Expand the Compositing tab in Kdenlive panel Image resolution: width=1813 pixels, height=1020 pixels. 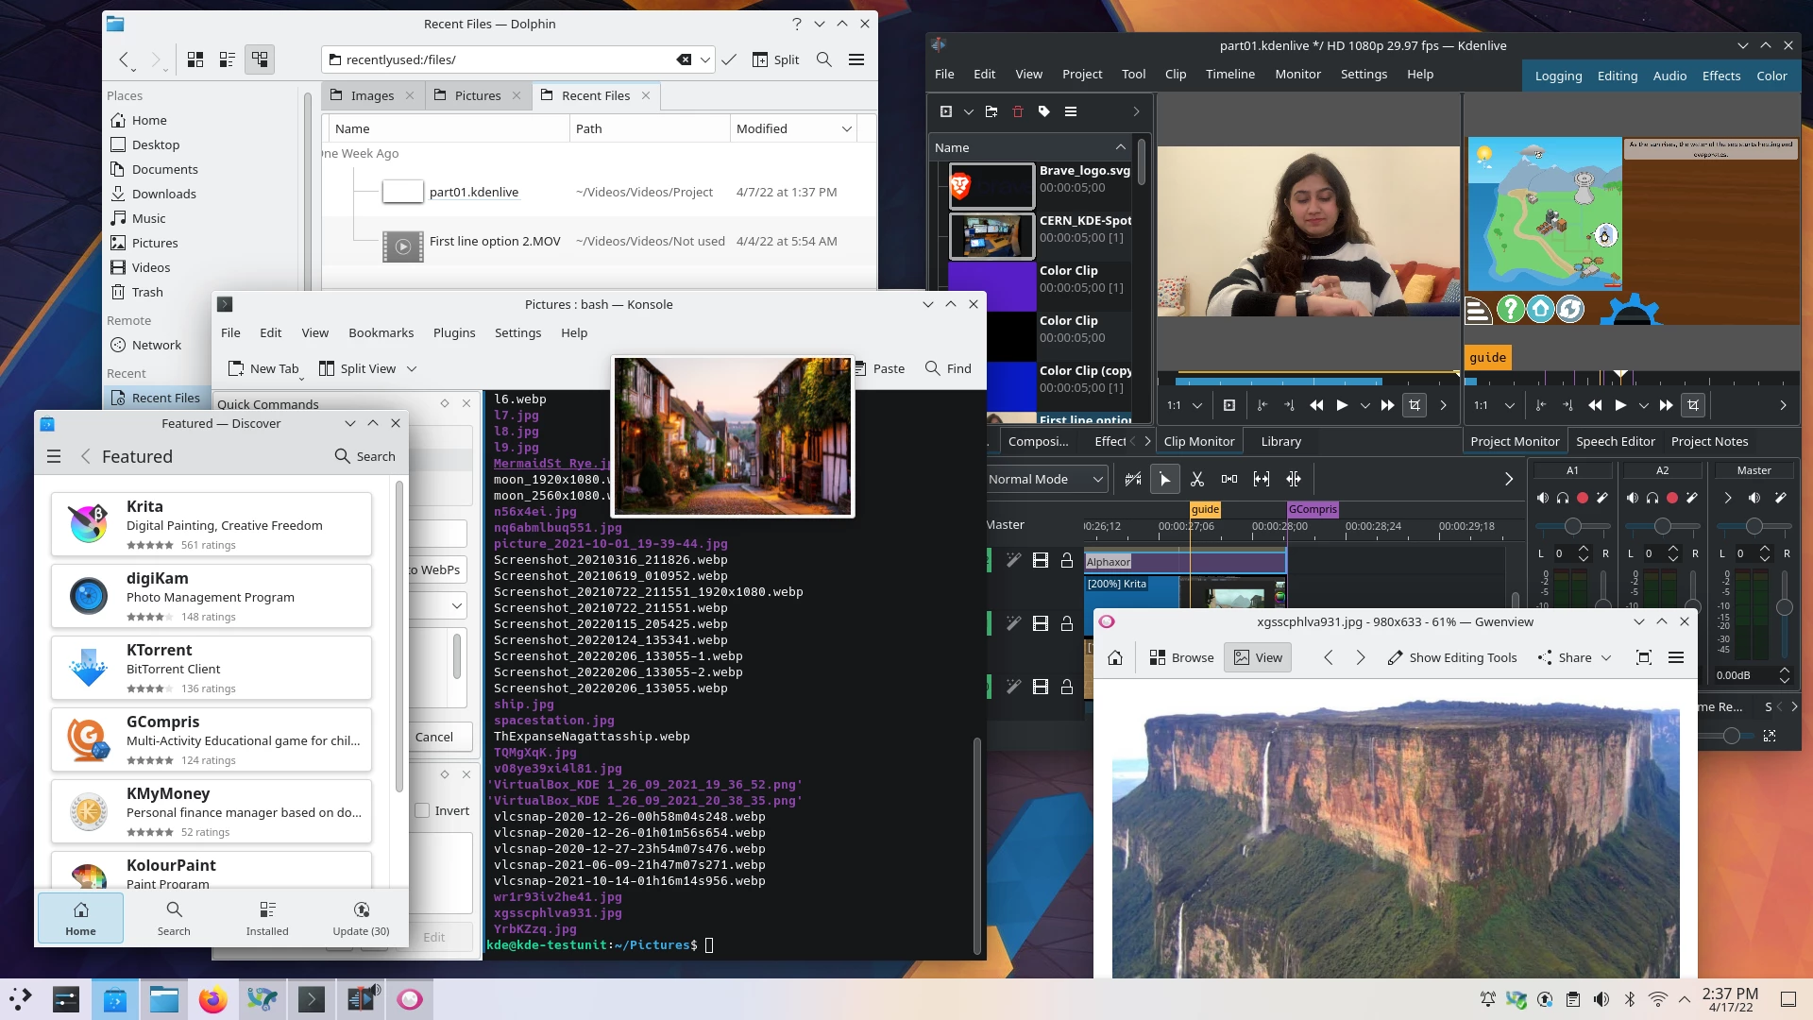[1037, 441]
